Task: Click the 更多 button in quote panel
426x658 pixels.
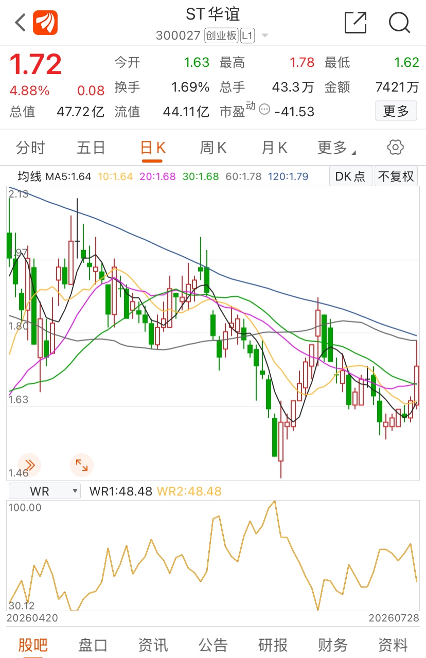Action: point(396,111)
